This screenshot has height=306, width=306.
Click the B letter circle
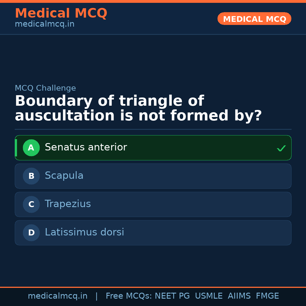[x=31, y=176]
